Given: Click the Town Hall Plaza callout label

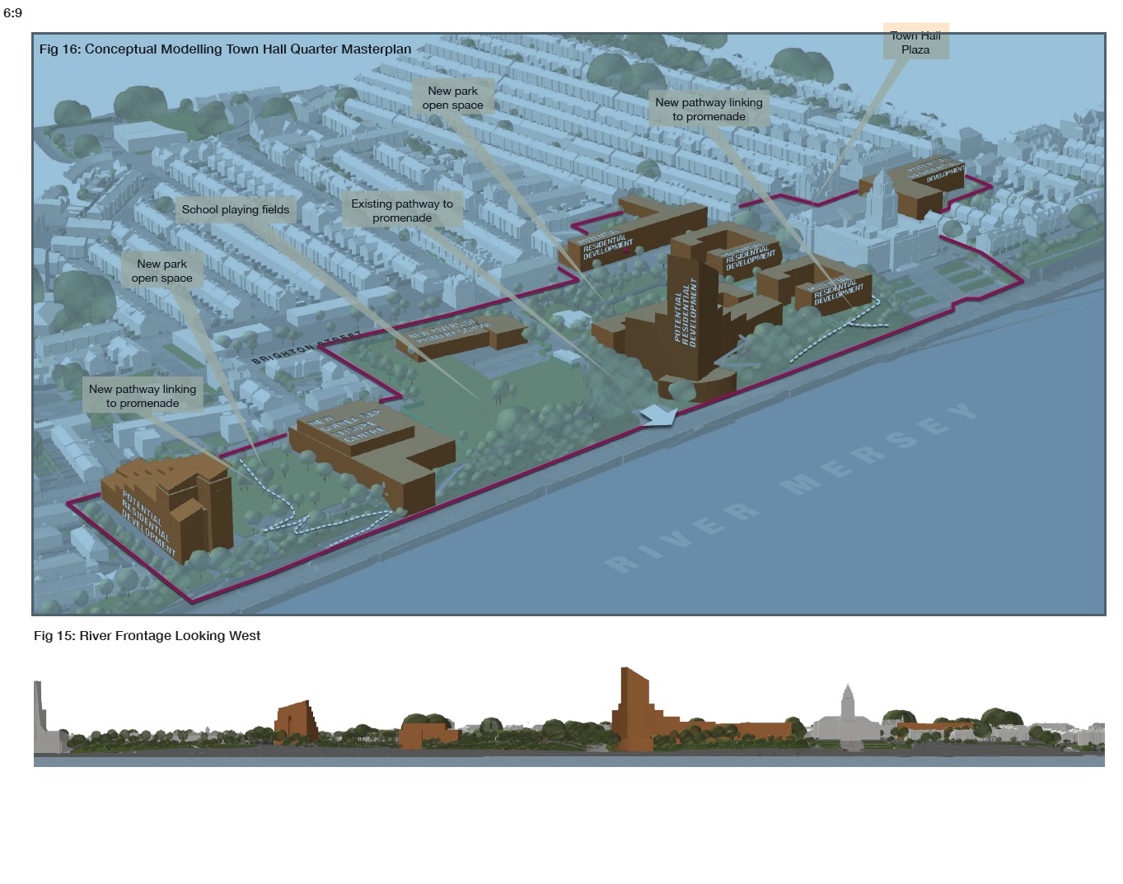Looking at the screenshot, I should tap(915, 42).
